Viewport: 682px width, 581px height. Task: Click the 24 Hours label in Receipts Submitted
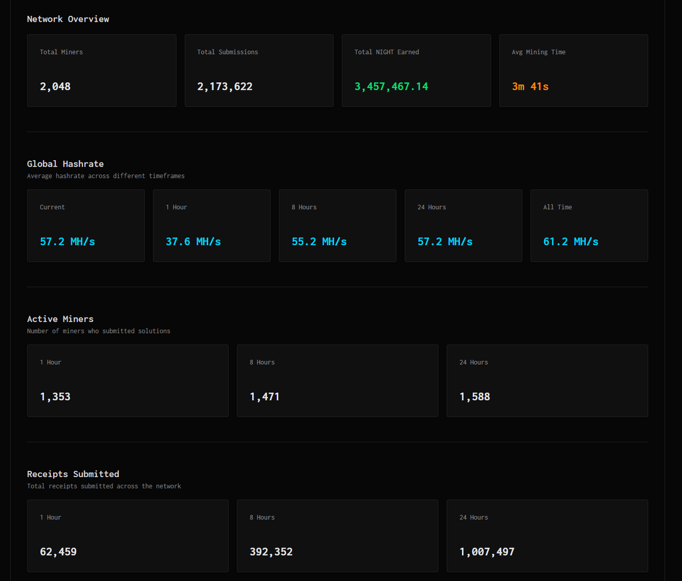pos(474,517)
